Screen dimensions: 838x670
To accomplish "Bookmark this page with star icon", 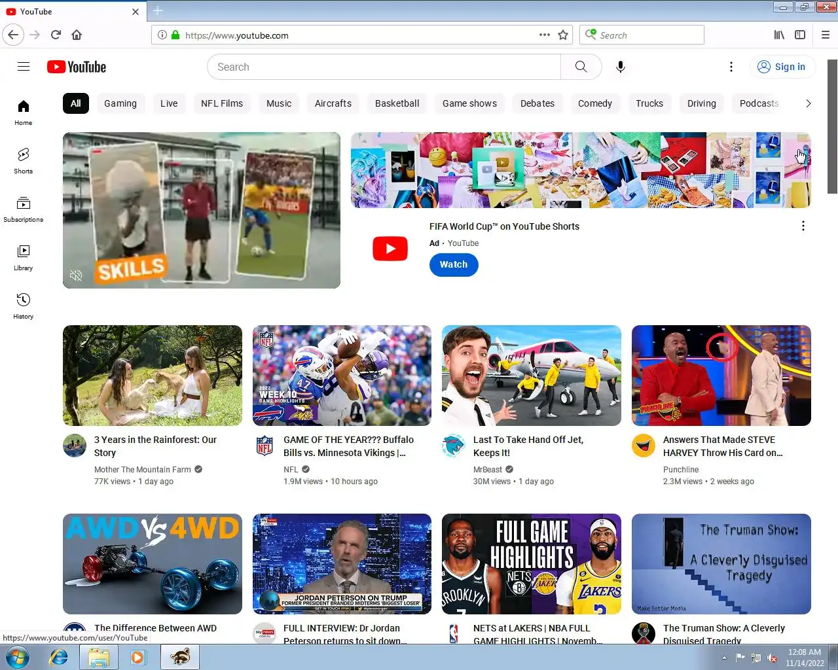I will (x=563, y=35).
